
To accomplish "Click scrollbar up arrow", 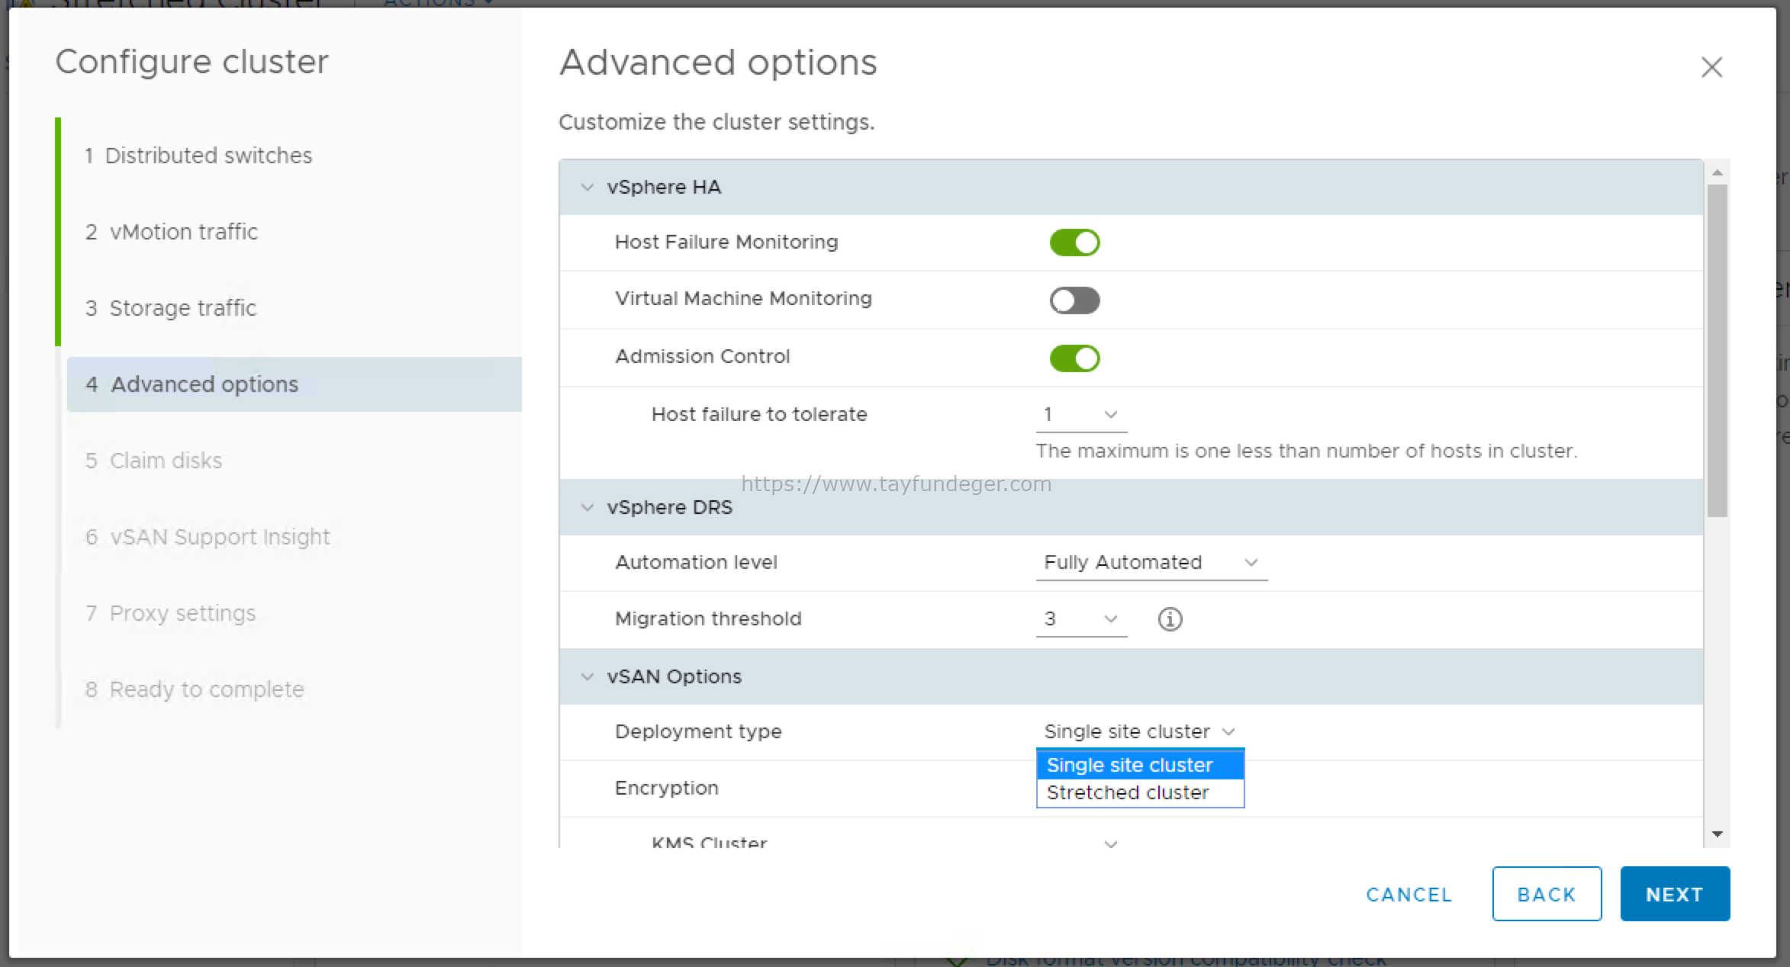I will coord(1717,172).
